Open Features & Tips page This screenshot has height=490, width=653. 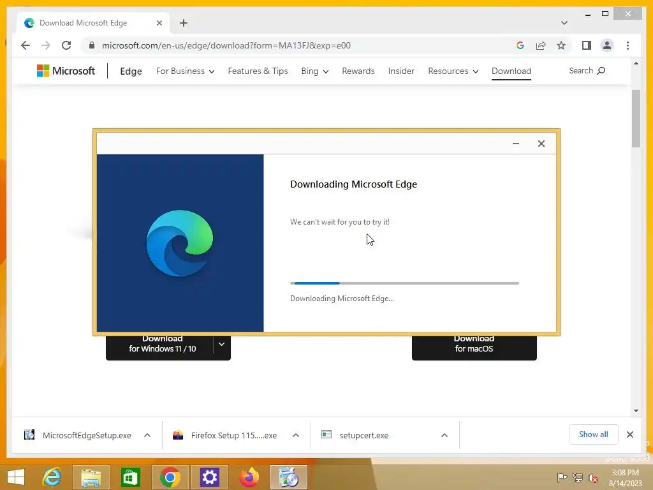pyautogui.click(x=258, y=71)
